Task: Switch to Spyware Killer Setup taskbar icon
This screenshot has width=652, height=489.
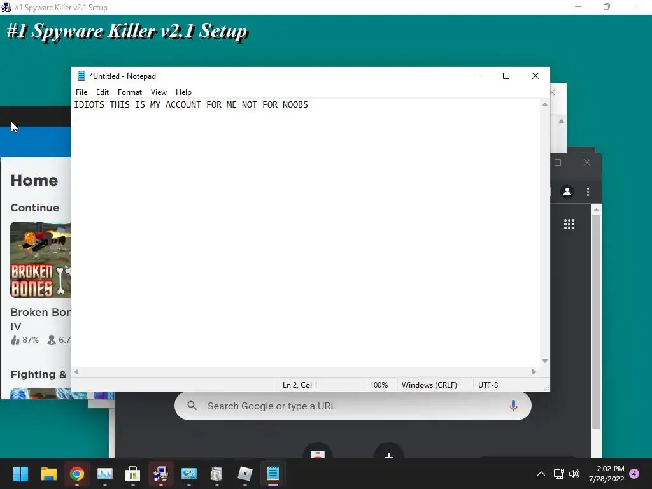Action: (x=160, y=474)
